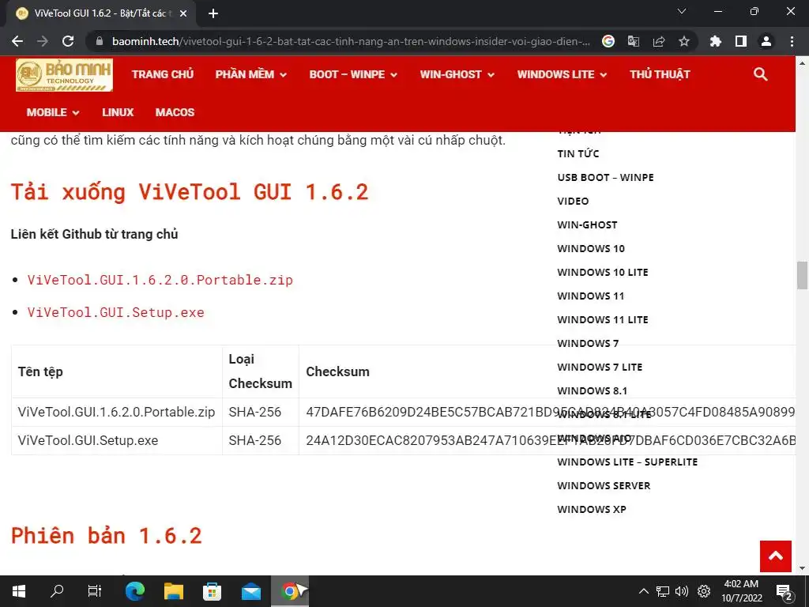The height and width of the screenshot is (607, 809).
Task: Open USB BOOT - WINPE category link
Action: click(x=605, y=177)
